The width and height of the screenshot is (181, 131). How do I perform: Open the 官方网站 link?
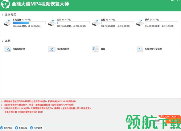[x=8, y=128]
